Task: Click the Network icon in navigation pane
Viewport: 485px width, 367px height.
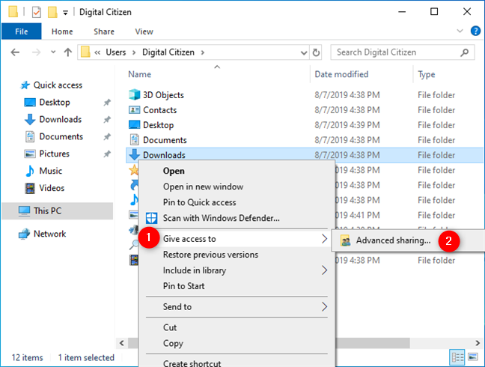Action: coord(24,234)
